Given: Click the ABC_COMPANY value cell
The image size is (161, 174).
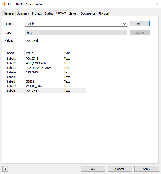Looking at the screenshot, I should [x=36, y=63].
